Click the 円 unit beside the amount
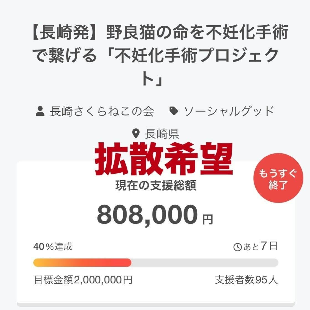This screenshot has height=310, width=310. point(207,220)
